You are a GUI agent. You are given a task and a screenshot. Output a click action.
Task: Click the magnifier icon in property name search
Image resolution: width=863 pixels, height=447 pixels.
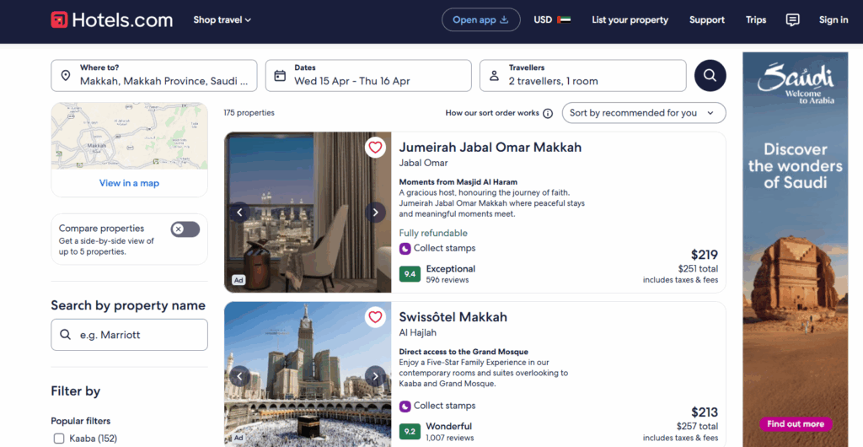[66, 335]
